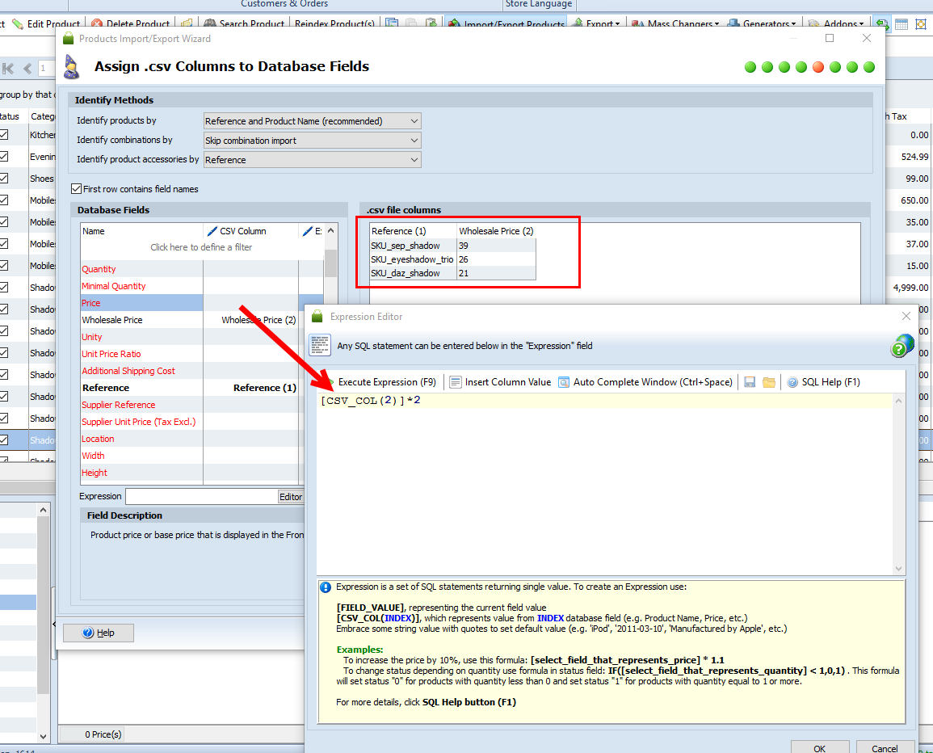Open the Store Language tab
Viewport: 933px width, 753px height.
539,4
